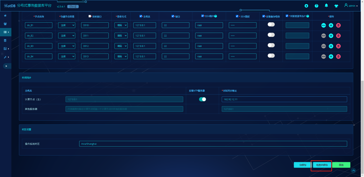Add a node row after dn_04
Screen dimensions: 364x177
pos(331,57)
